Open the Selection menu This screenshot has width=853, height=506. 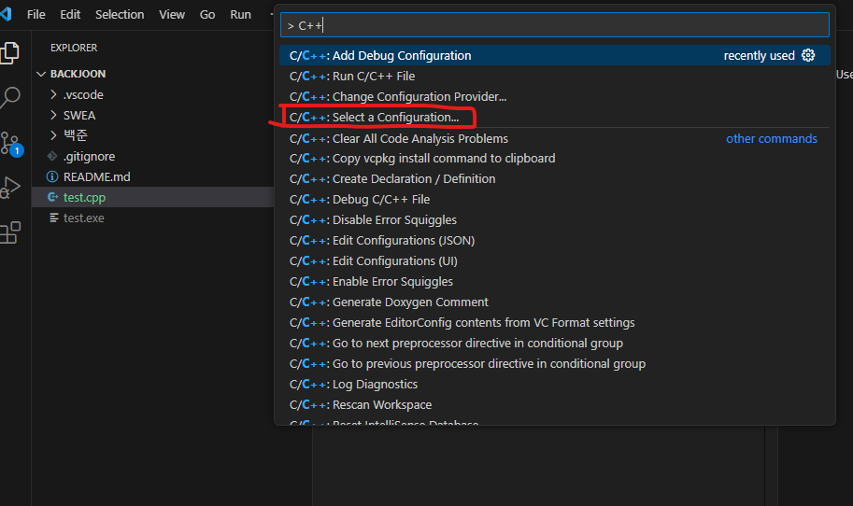(120, 15)
